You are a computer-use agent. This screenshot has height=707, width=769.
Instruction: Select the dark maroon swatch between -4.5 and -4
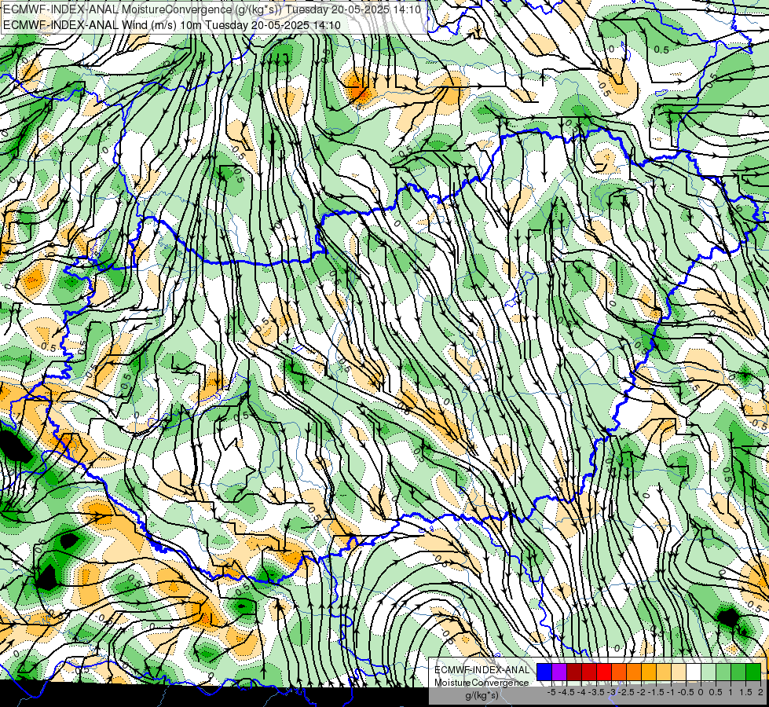[x=574, y=672]
